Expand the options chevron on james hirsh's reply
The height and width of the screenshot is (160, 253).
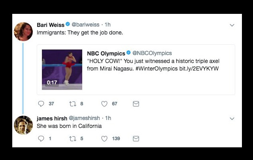232,119
